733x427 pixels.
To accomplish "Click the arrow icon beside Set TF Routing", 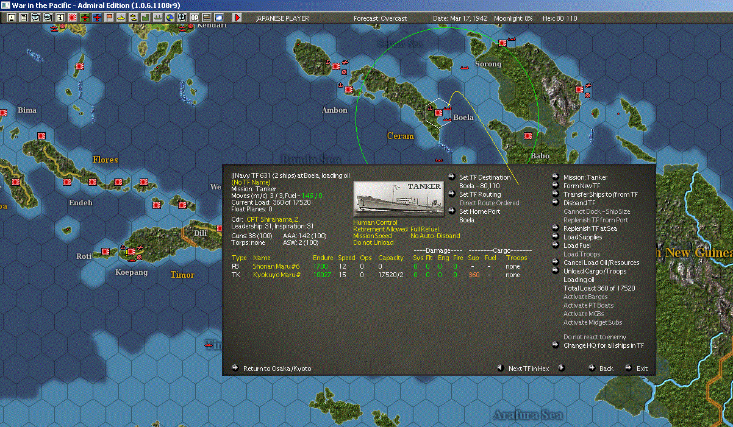I will pos(452,194).
